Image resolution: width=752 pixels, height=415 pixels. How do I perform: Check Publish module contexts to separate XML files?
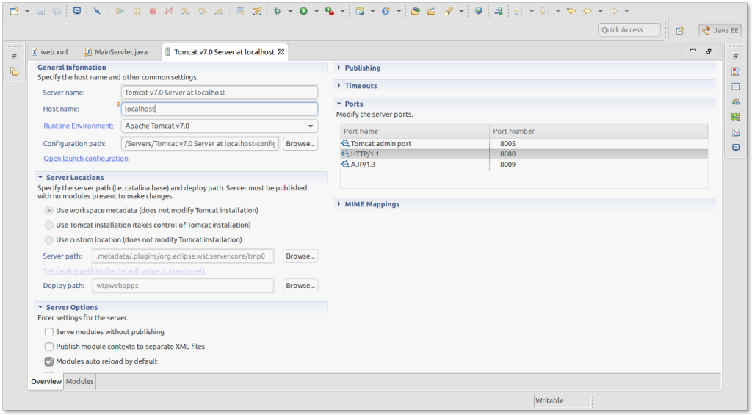[49, 347]
